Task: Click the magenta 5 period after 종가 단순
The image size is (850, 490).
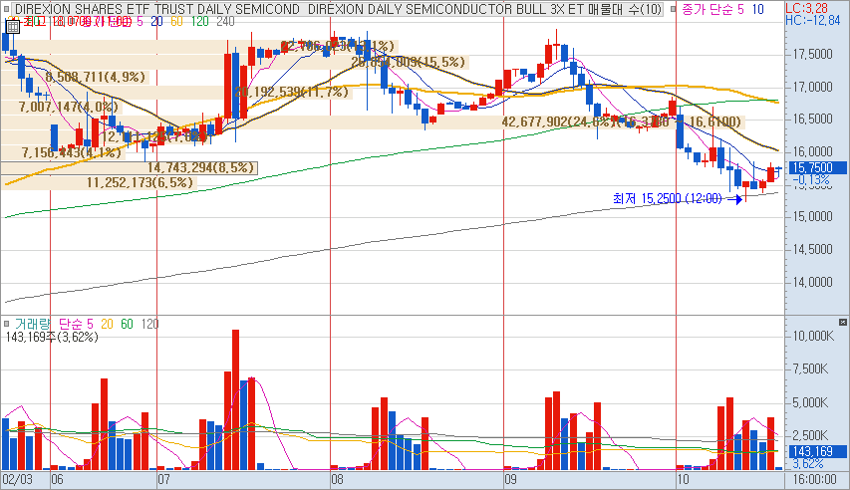Action: click(x=741, y=9)
